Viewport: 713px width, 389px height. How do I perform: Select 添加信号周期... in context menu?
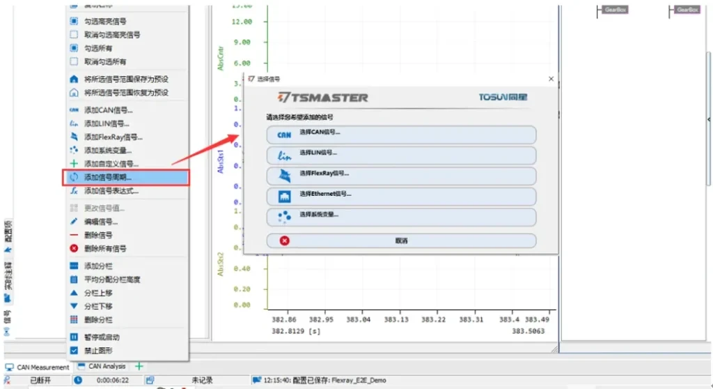(x=126, y=177)
